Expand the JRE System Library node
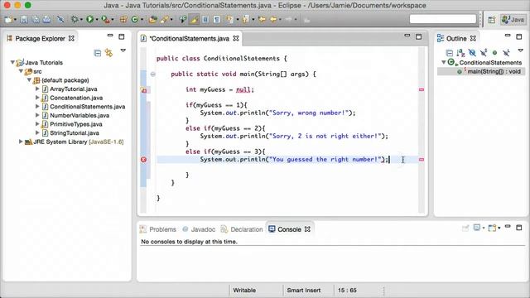 coord(21,142)
